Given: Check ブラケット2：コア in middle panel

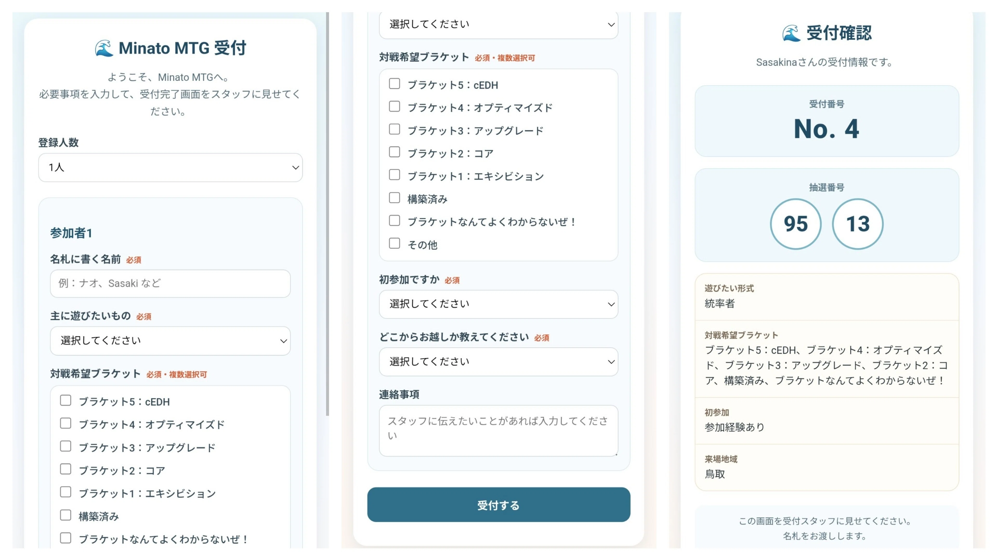Looking at the screenshot, I should point(395,152).
